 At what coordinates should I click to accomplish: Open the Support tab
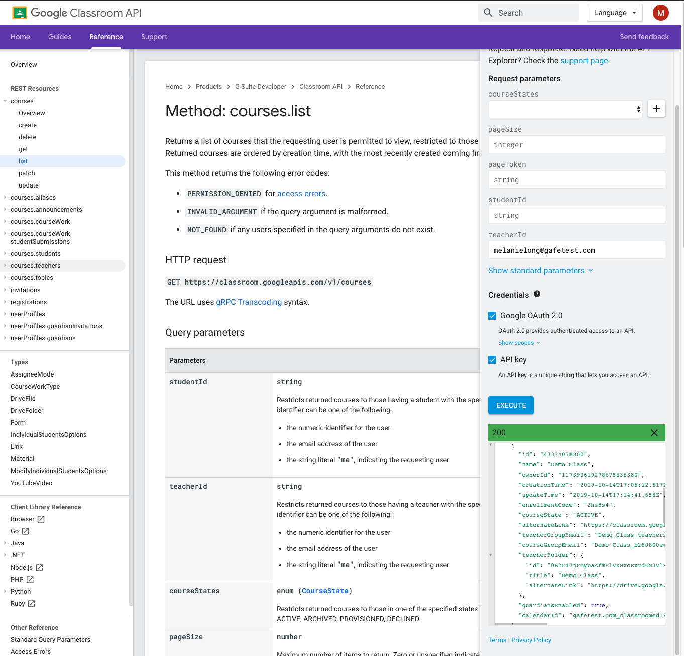[x=154, y=37]
